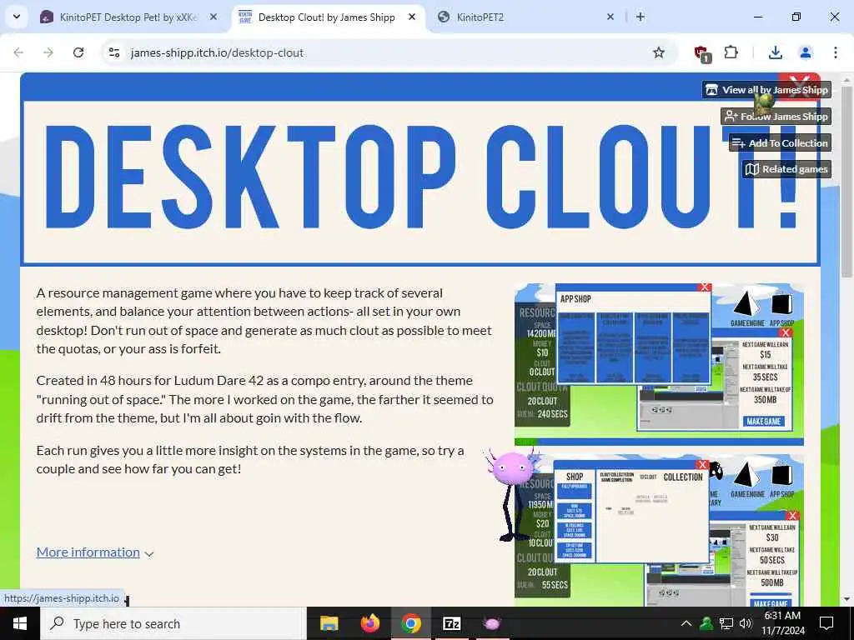The image size is (854, 640).
Task: Show hidden tray icons chevron
Action: (x=686, y=623)
